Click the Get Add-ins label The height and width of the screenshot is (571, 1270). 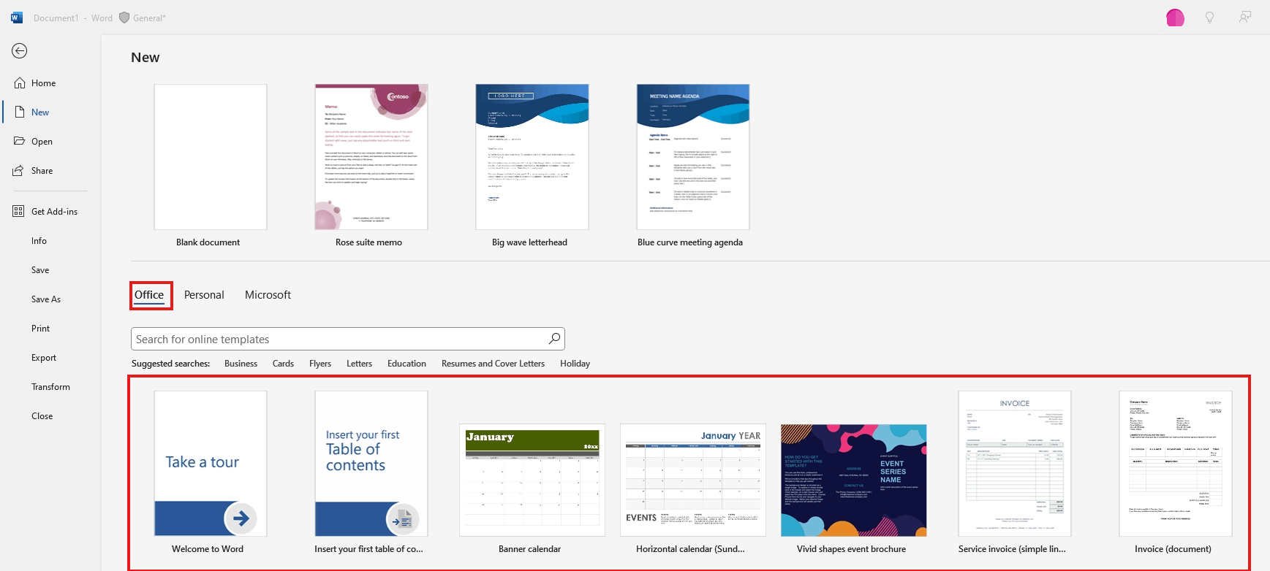pyautogui.click(x=54, y=212)
